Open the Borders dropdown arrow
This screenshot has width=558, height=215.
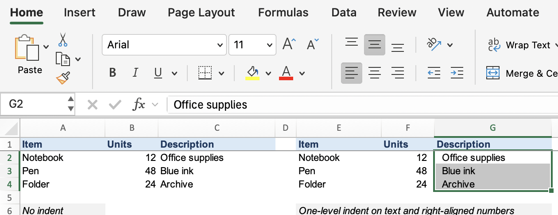221,74
